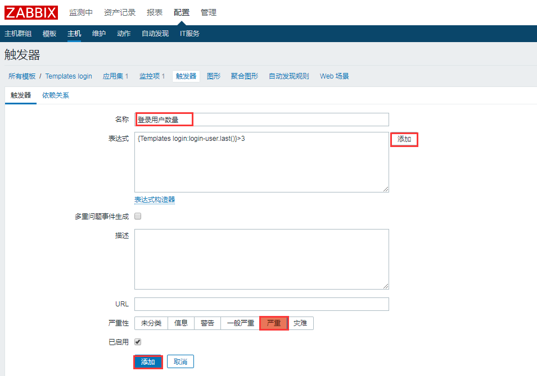Select 警告 severity
The height and width of the screenshot is (376, 537).
tap(207, 323)
